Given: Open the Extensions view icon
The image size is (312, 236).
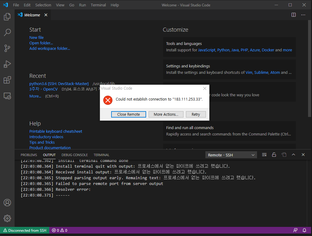Looking at the screenshot, I should point(7,80).
